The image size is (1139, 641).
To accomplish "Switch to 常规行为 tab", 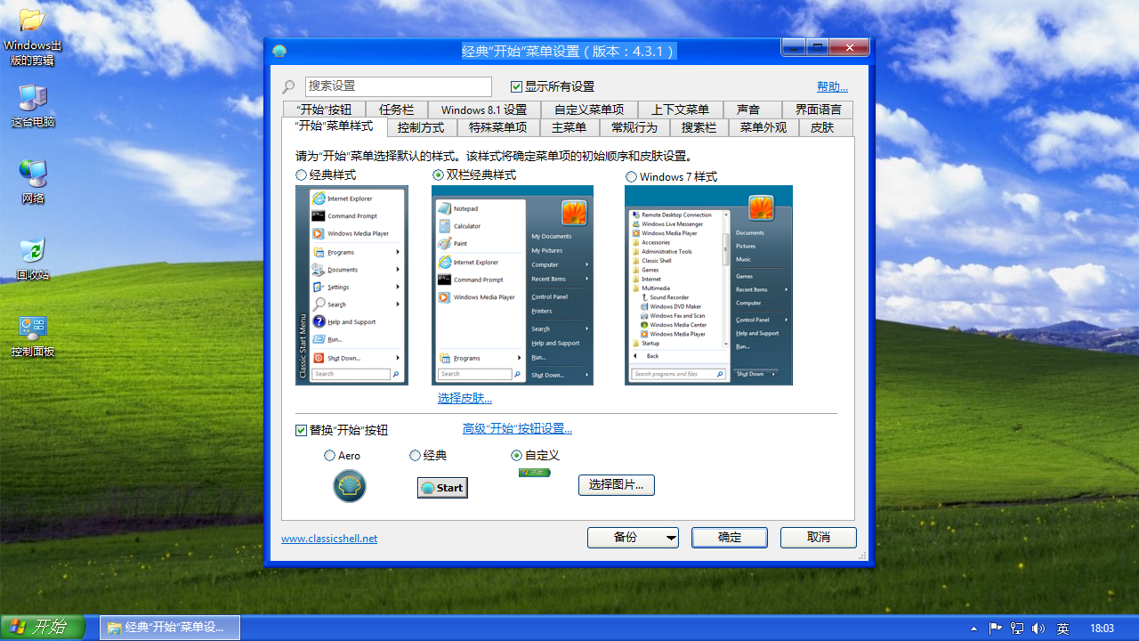I will pyautogui.click(x=634, y=127).
